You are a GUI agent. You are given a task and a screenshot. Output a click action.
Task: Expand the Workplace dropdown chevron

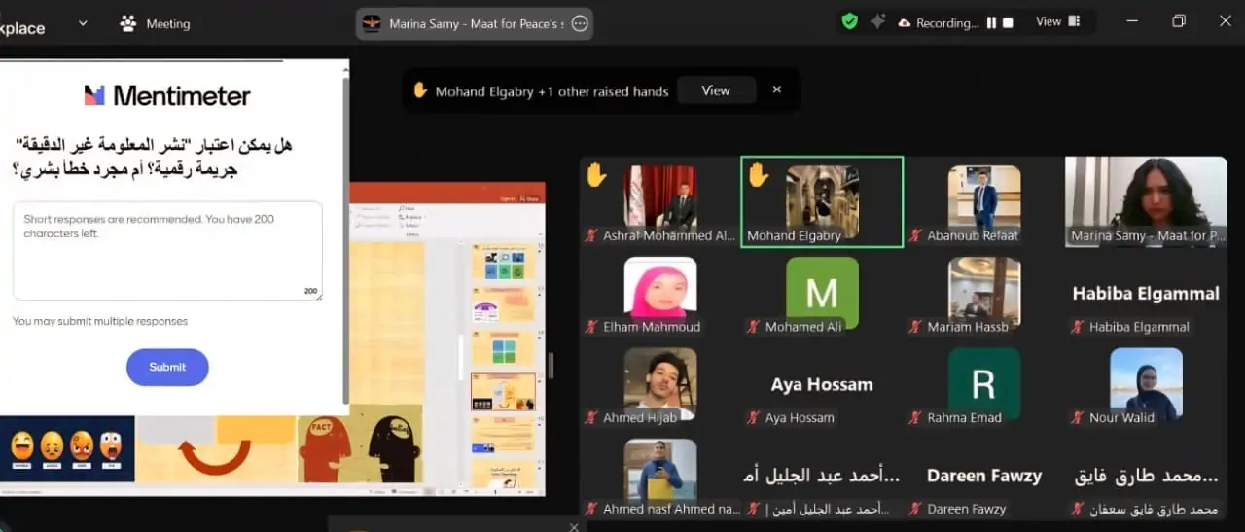tap(82, 23)
